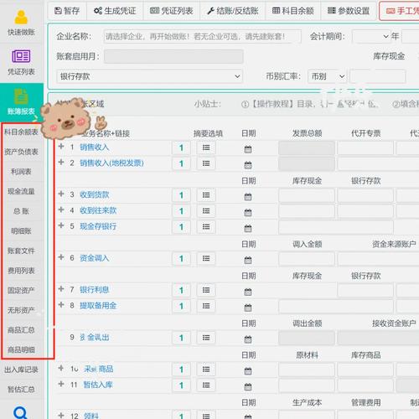Open 现金存银行 link

(98, 226)
